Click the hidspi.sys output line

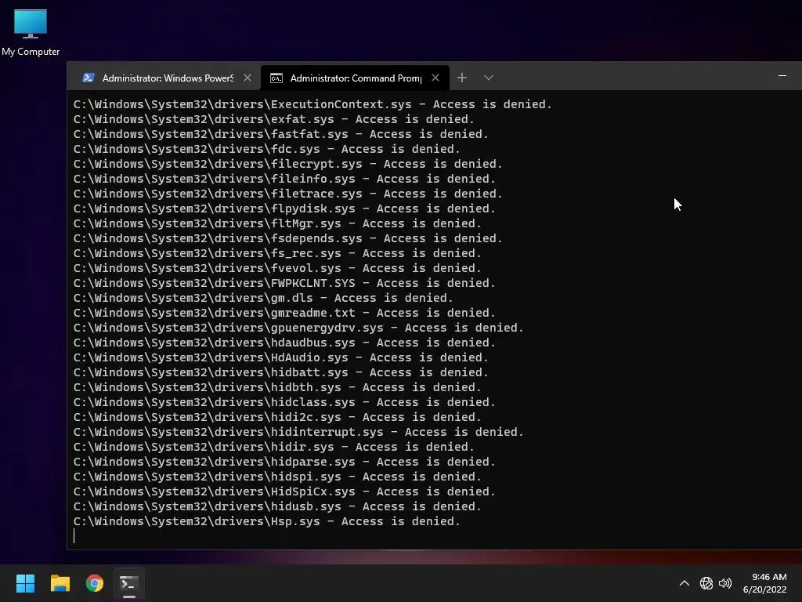coord(277,477)
